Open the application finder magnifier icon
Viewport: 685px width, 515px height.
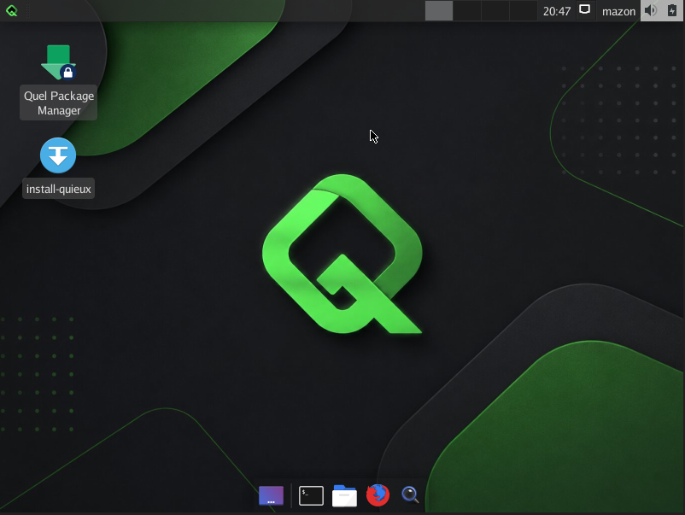click(x=410, y=495)
